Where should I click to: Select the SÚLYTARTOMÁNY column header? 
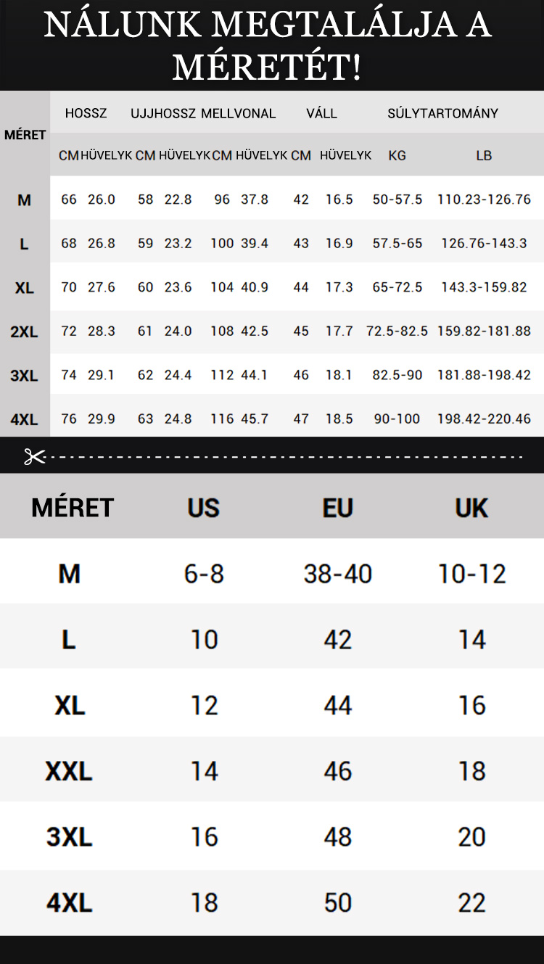tap(442, 113)
